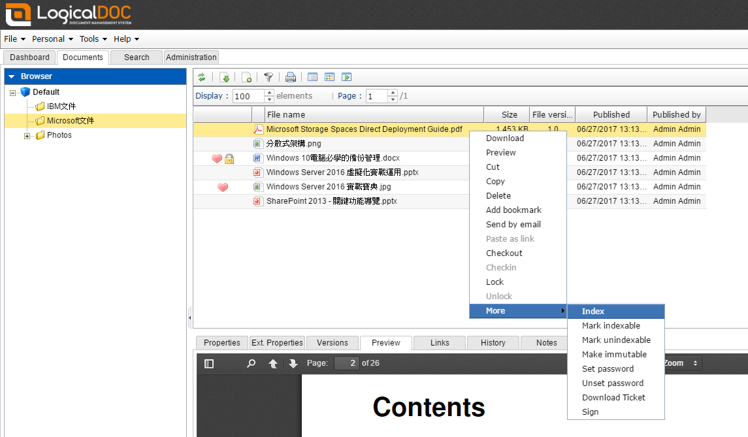
Task: Toggle the sidebar in the PDF preview
Action: [209, 364]
